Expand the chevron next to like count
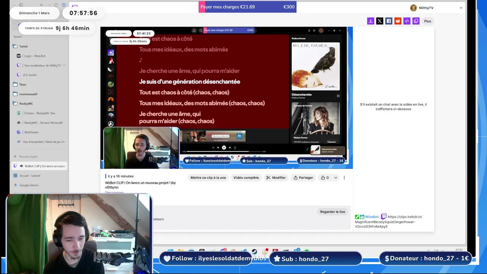The width and height of the screenshot is (487, 274). point(336,178)
